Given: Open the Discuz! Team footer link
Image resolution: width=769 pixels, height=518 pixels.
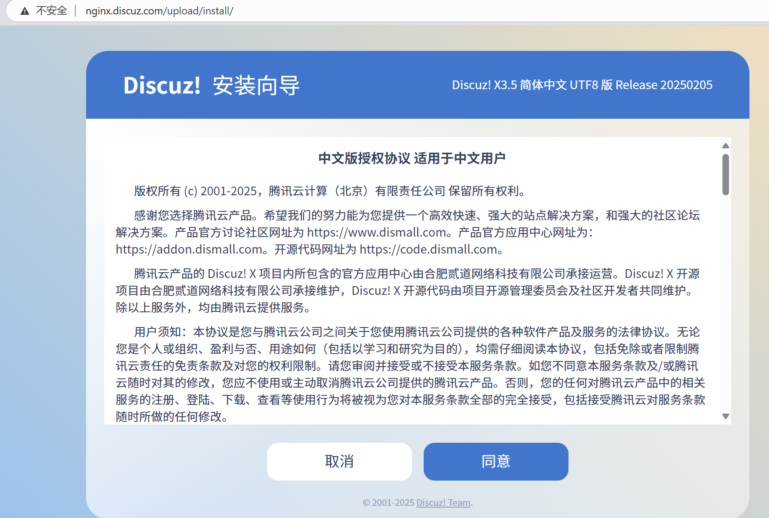Looking at the screenshot, I should (443, 503).
